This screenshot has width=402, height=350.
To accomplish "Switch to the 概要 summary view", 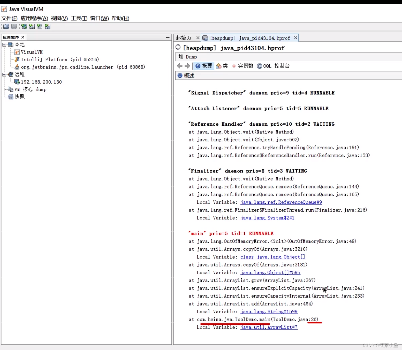I will [204, 66].
